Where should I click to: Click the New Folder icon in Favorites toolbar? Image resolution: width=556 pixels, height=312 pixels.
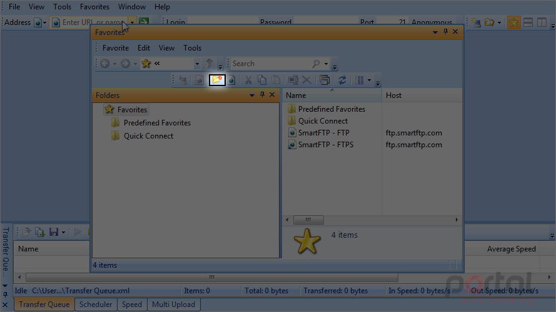[217, 80]
